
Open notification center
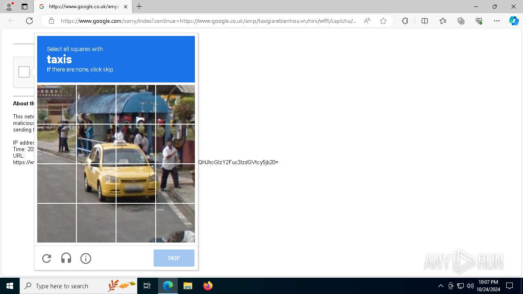pyautogui.click(x=510, y=286)
